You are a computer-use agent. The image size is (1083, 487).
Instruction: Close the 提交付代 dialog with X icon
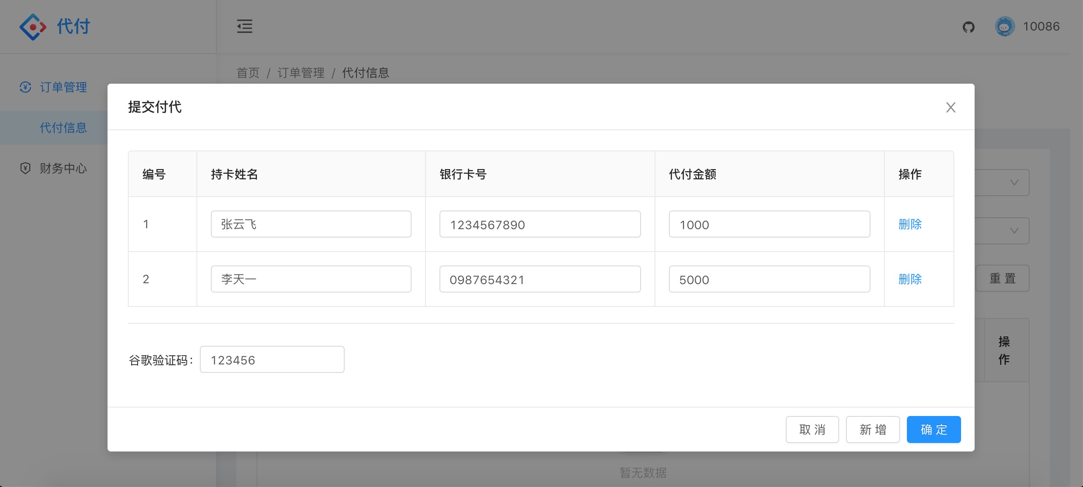950,107
